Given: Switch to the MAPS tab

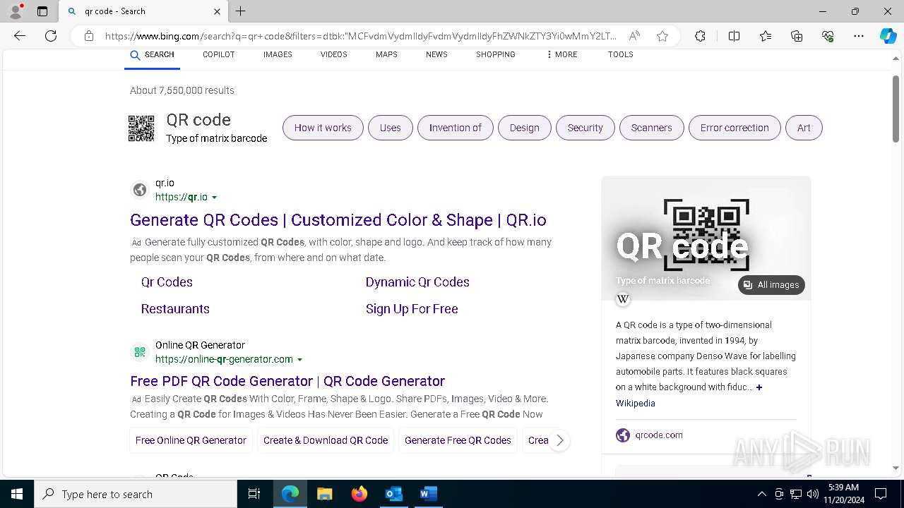Looking at the screenshot, I should pyautogui.click(x=386, y=54).
